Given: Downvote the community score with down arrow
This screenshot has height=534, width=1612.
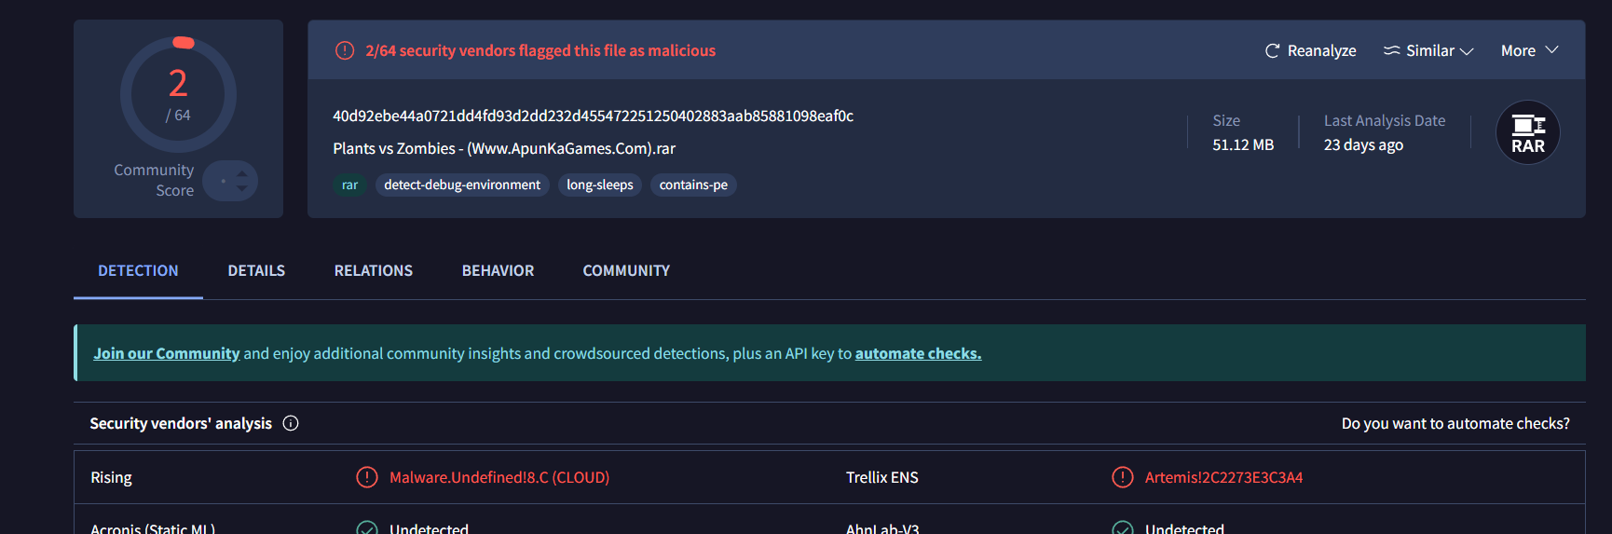Looking at the screenshot, I should (242, 188).
